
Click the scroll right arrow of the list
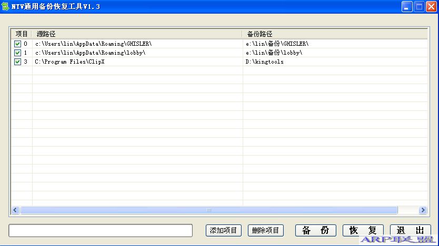[x=423, y=210]
